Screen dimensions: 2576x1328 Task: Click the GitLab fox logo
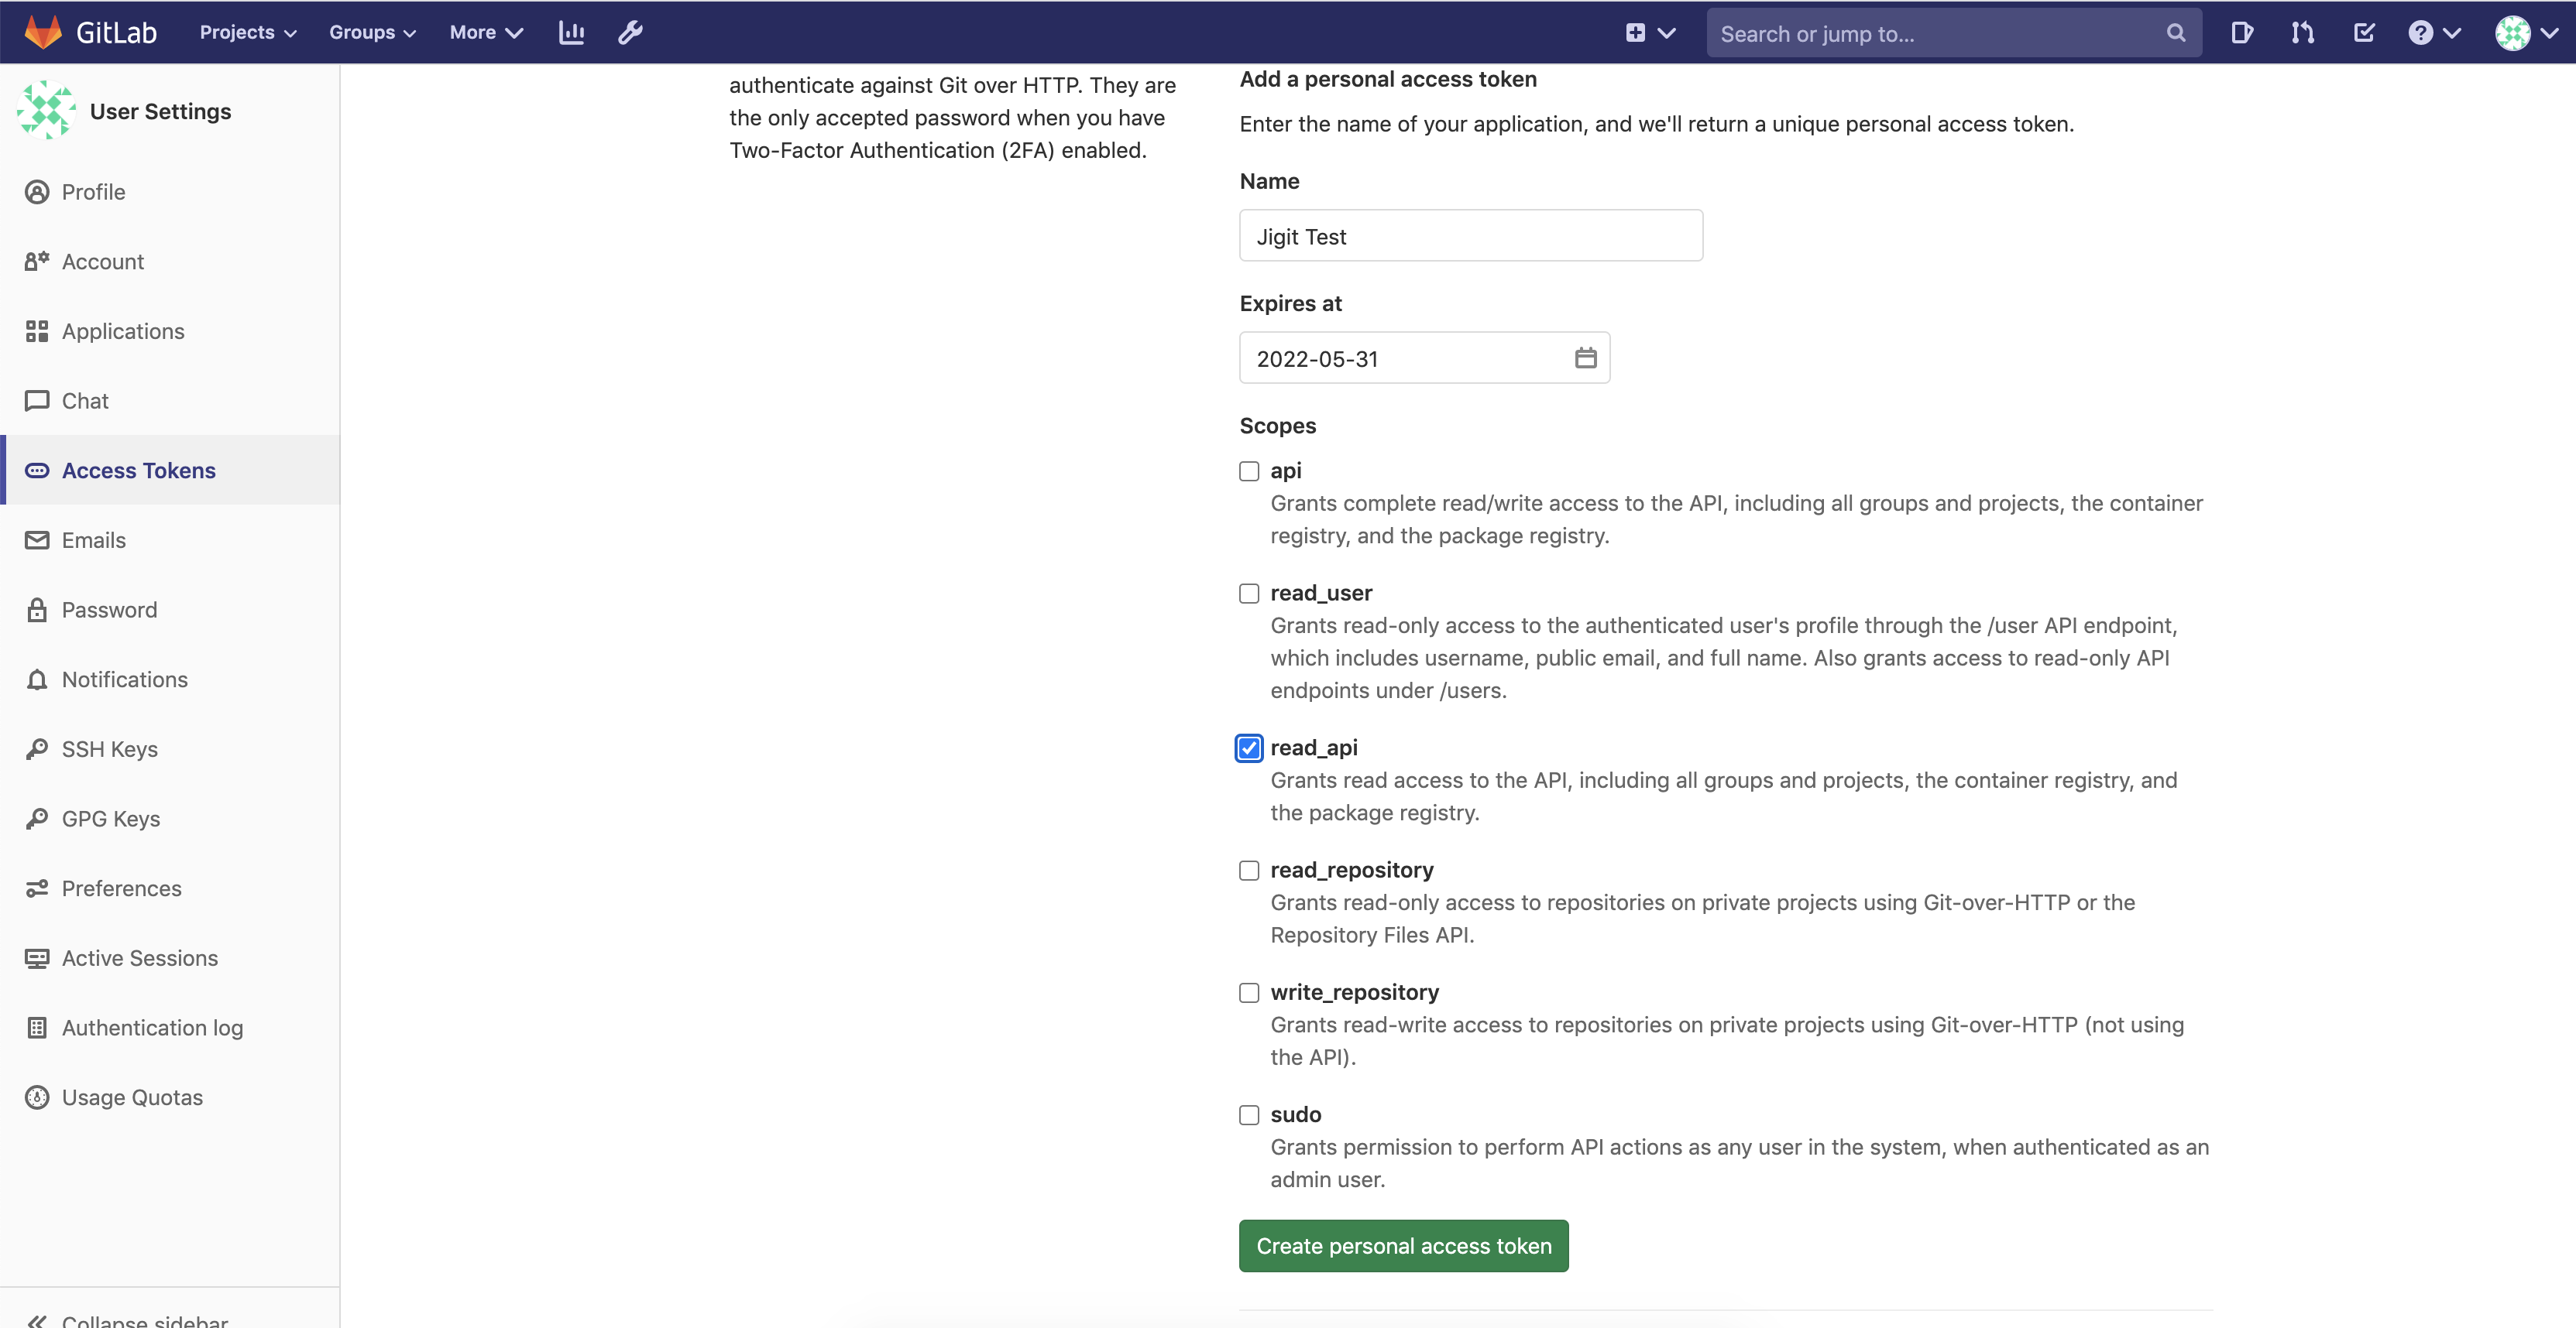coord(43,32)
